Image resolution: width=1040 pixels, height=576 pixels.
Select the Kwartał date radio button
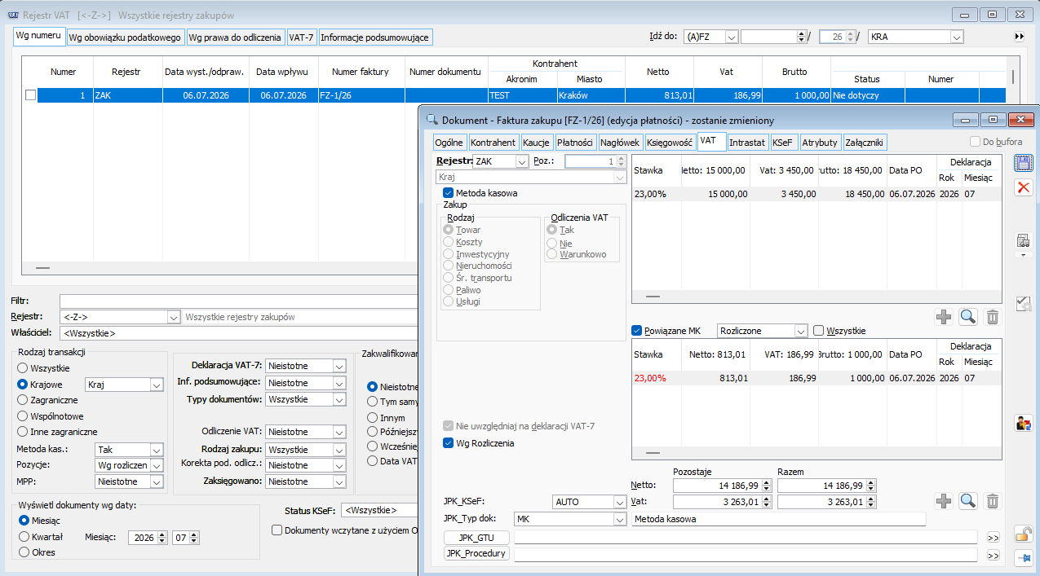[24, 536]
